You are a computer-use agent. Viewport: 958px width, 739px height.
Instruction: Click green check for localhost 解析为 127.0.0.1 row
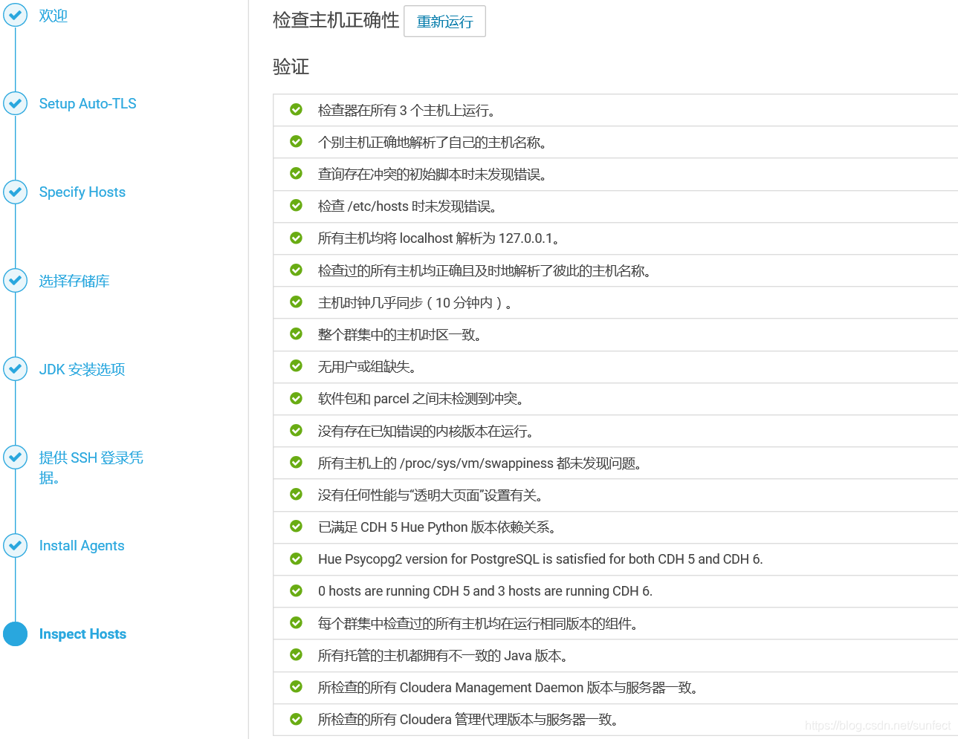coord(296,238)
